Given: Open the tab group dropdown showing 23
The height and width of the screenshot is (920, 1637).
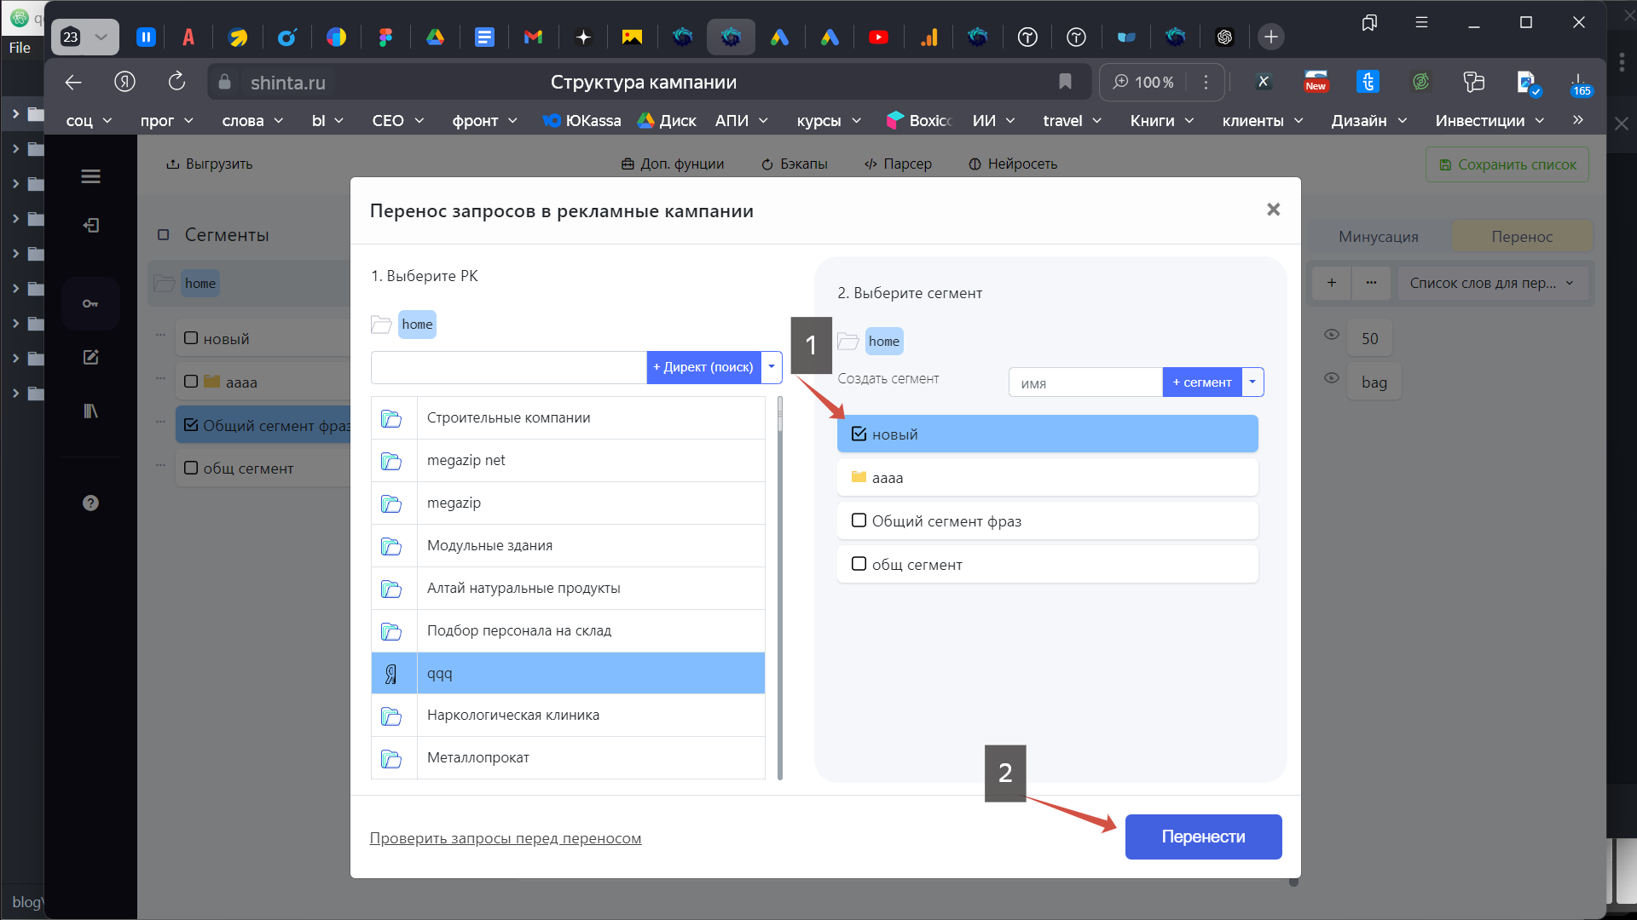Looking at the screenshot, I should tap(84, 37).
